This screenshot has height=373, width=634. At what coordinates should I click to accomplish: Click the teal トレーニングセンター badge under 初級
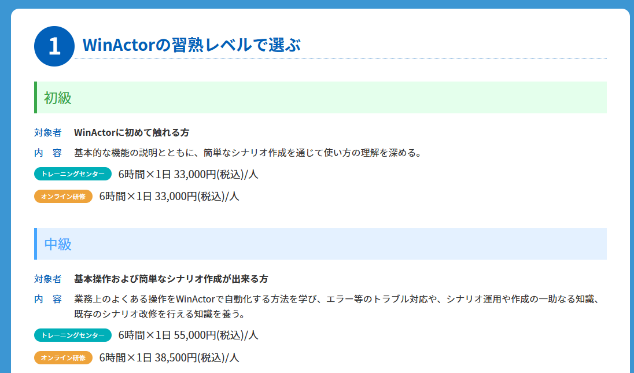point(73,174)
